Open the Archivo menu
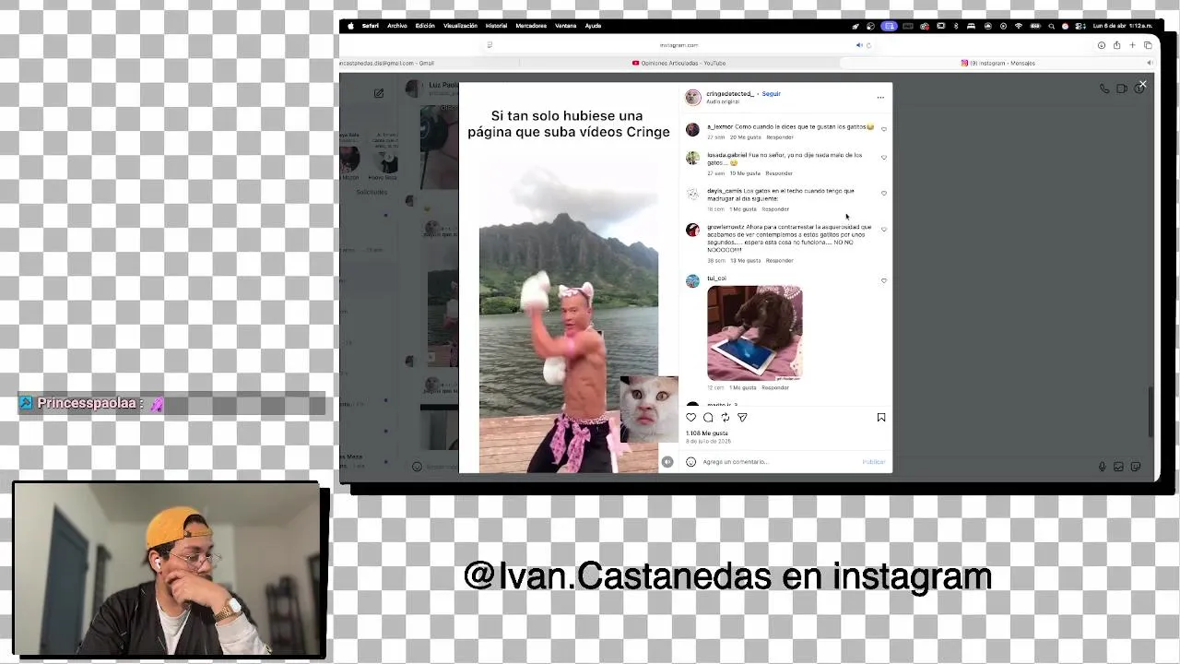1180x664 pixels. pos(397,26)
